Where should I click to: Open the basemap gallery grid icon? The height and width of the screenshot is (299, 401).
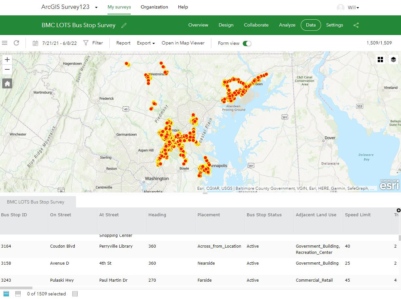pos(380,60)
